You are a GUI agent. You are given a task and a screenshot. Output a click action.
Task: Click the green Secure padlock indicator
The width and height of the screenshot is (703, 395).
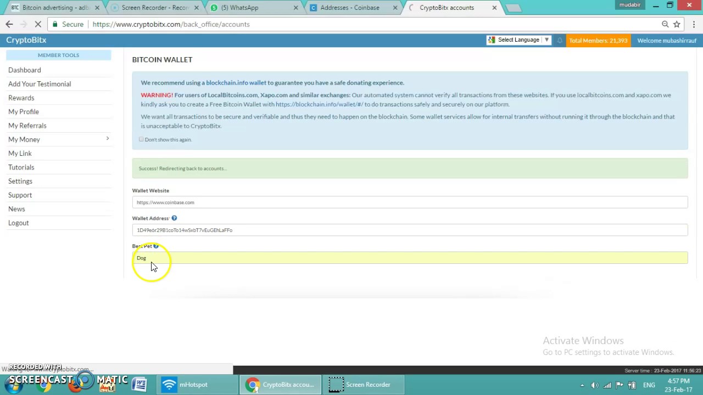tap(68, 24)
